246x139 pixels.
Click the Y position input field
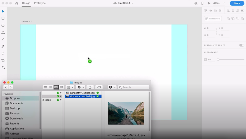tap(225, 35)
